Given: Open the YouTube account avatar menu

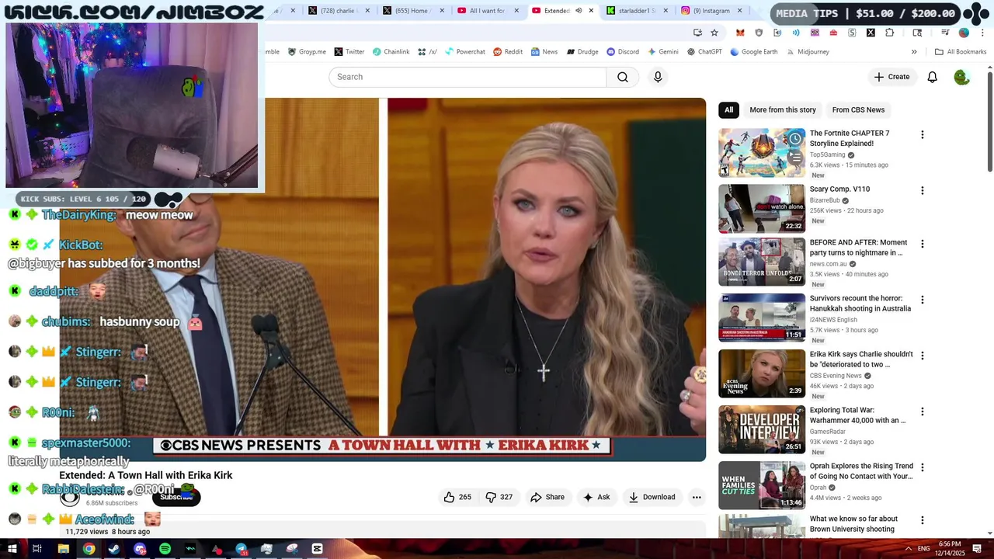Looking at the screenshot, I should 961,77.
